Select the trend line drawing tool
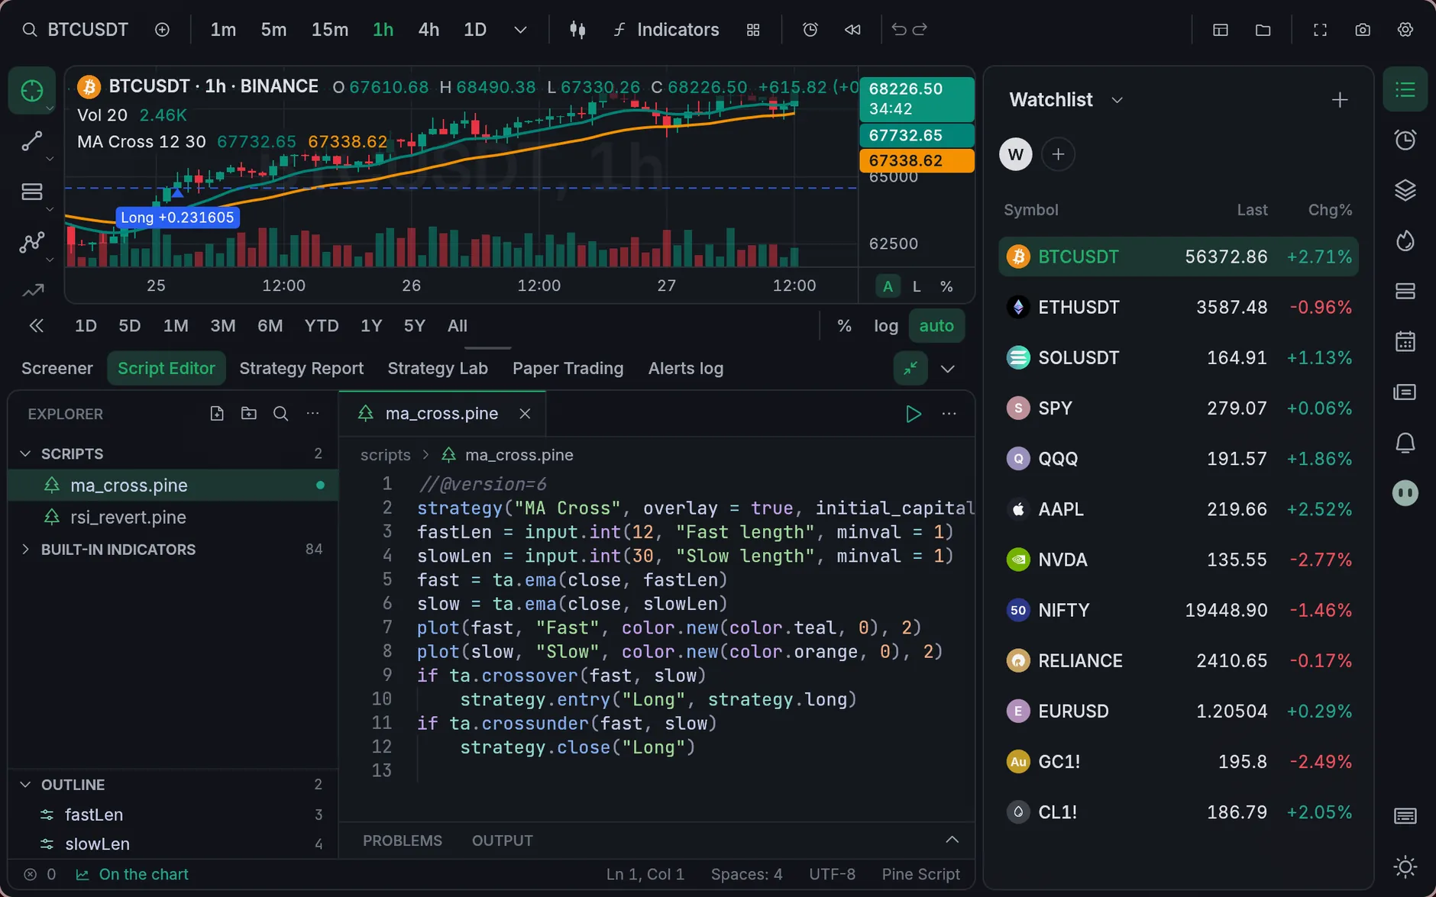Image resolution: width=1436 pixels, height=897 pixels. pyautogui.click(x=31, y=141)
